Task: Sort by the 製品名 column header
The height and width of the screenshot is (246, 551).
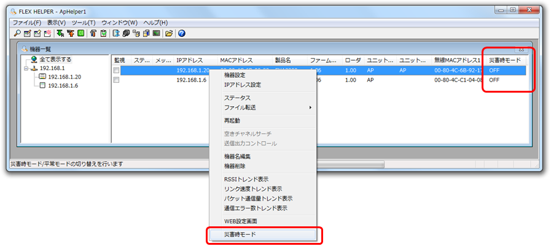Action: point(289,60)
